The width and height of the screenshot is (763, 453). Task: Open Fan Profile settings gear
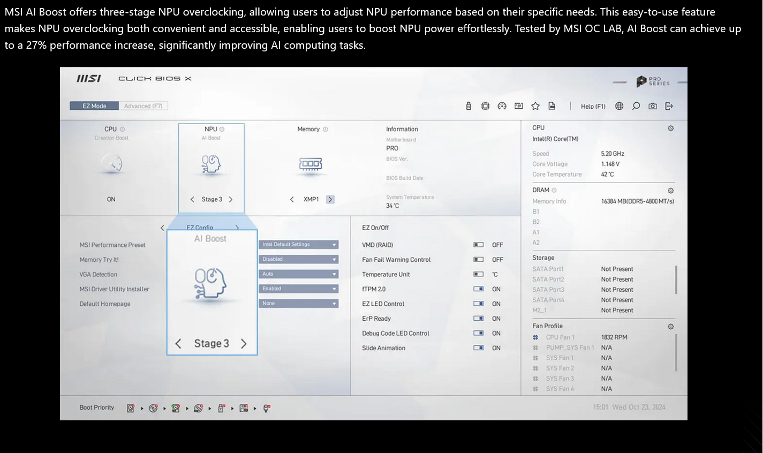point(670,326)
